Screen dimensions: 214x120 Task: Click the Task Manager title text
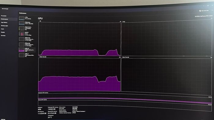point(5,9)
